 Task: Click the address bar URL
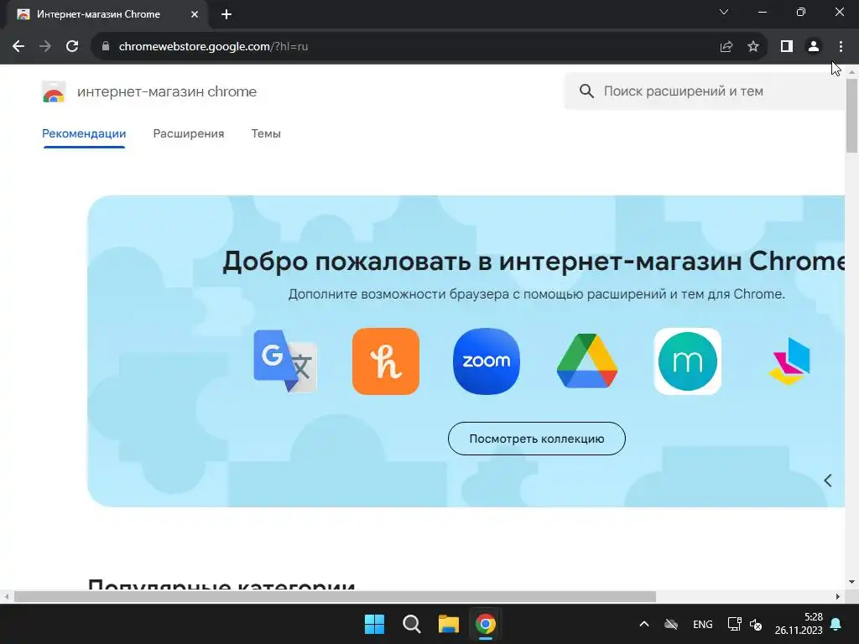coord(213,47)
